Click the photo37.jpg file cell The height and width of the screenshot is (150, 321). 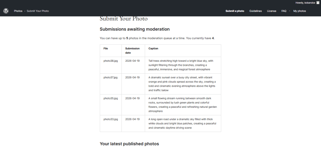tap(110, 77)
